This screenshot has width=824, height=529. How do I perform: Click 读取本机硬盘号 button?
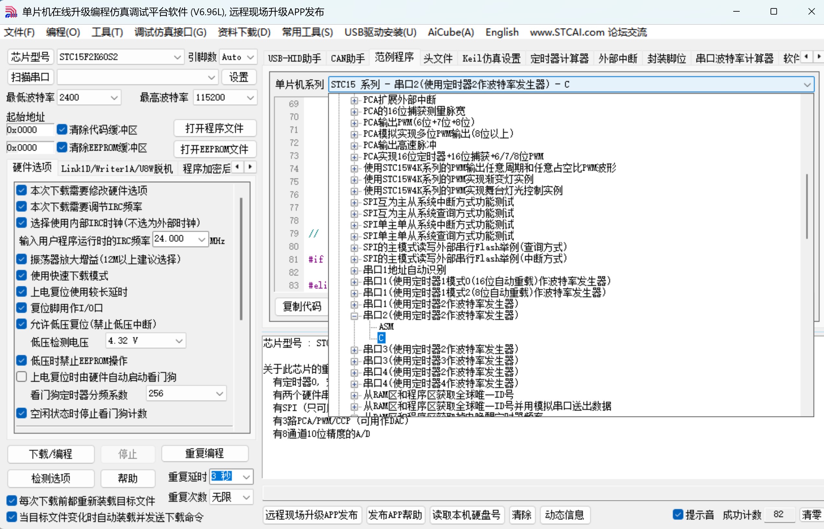(466, 515)
